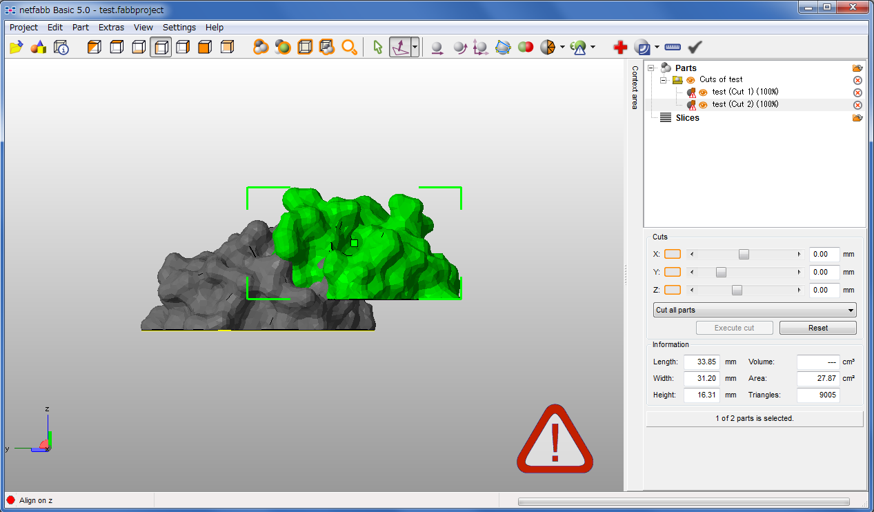Select the measuring ruler tool
Viewport: 874px width, 512px height.
673,47
